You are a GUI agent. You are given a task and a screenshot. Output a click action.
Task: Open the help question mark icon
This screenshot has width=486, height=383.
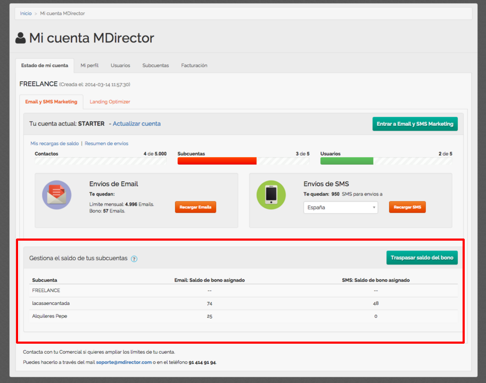(x=134, y=259)
